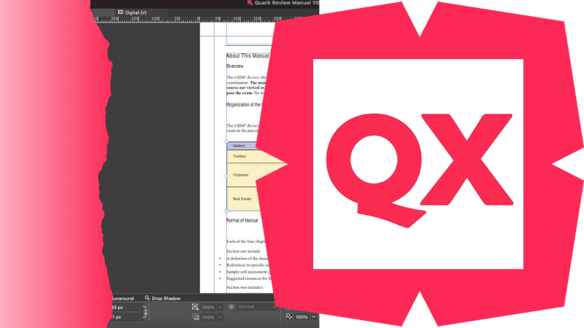Click the 'Section two includes:' line

click(245, 287)
